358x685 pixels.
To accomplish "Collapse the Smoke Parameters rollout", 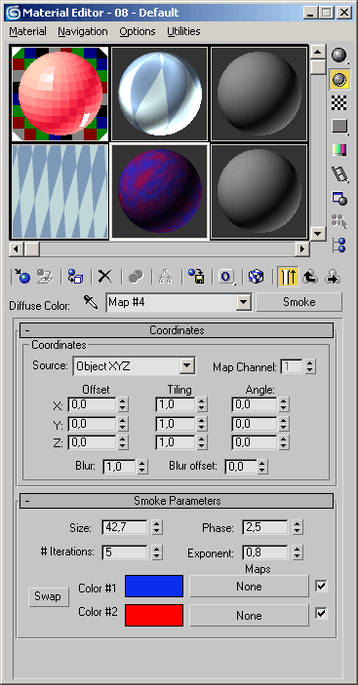I will pos(177,501).
